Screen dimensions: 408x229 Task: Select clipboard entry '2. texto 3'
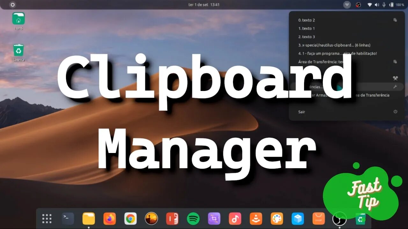346,37
